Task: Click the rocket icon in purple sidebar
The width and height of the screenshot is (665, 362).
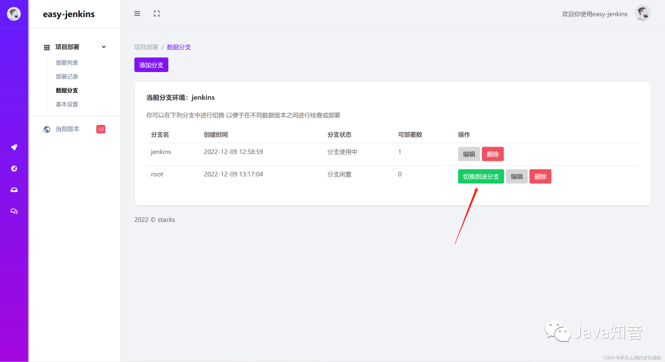Action: tap(14, 147)
